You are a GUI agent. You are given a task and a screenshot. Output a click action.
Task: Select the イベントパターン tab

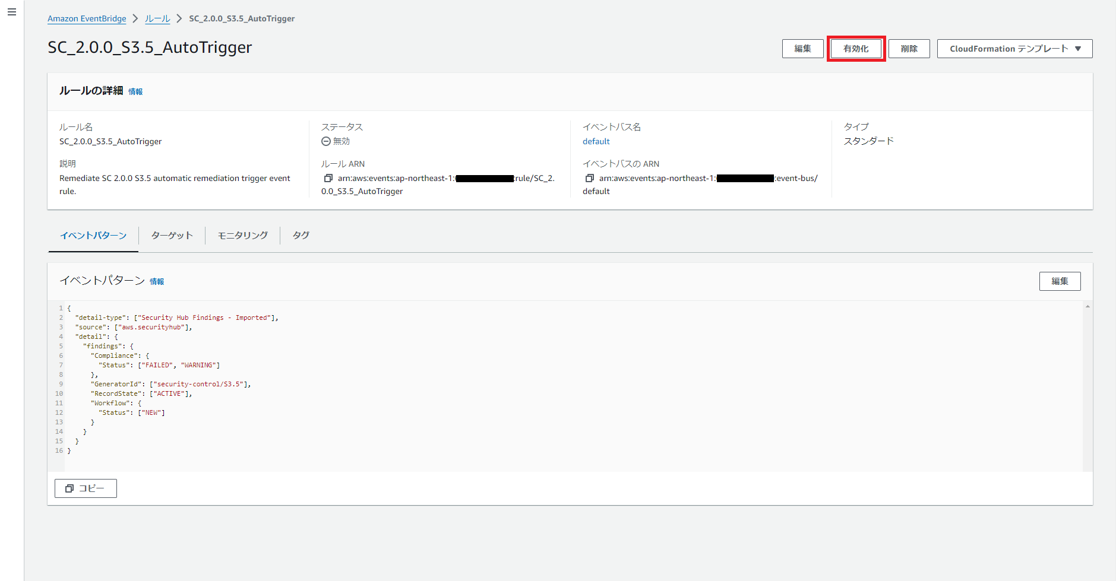tap(93, 236)
